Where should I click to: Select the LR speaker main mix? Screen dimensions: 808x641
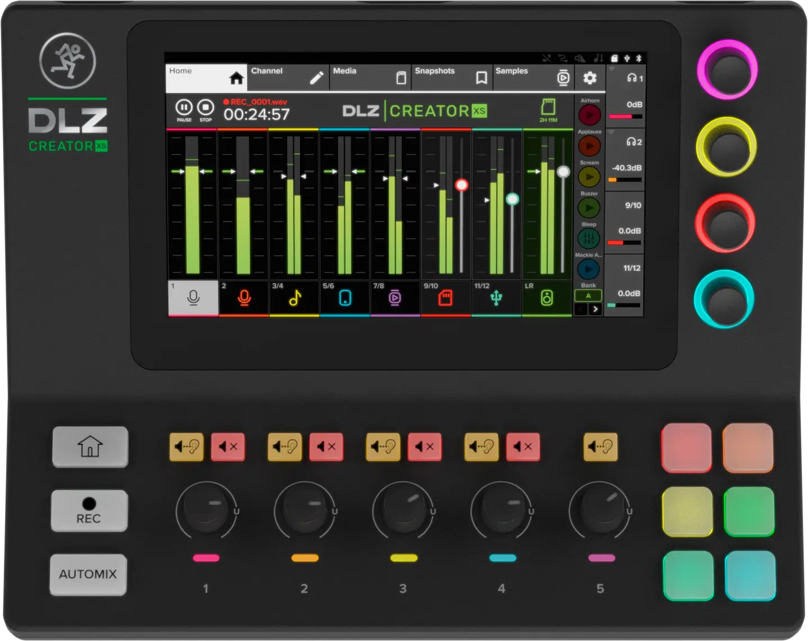pyautogui.click(x=547, y=298)
